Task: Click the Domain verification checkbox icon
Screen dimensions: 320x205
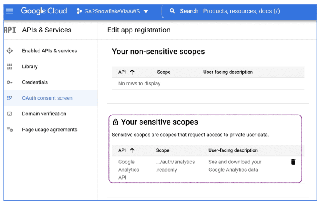Action: [x=10, y=114]
